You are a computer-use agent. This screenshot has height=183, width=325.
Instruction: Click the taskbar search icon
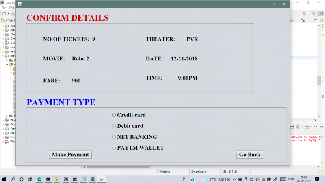click(13, 179)
